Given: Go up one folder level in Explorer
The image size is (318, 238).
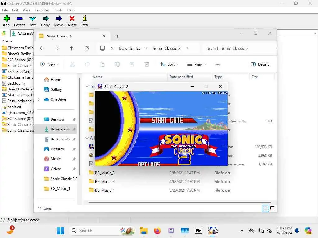Looking at the screenshot, I should pyautogui.click(x=72, y=48).
